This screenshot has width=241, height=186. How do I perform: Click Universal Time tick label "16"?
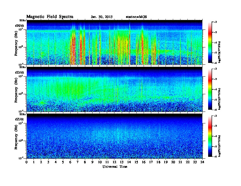(x=144, y=162)
